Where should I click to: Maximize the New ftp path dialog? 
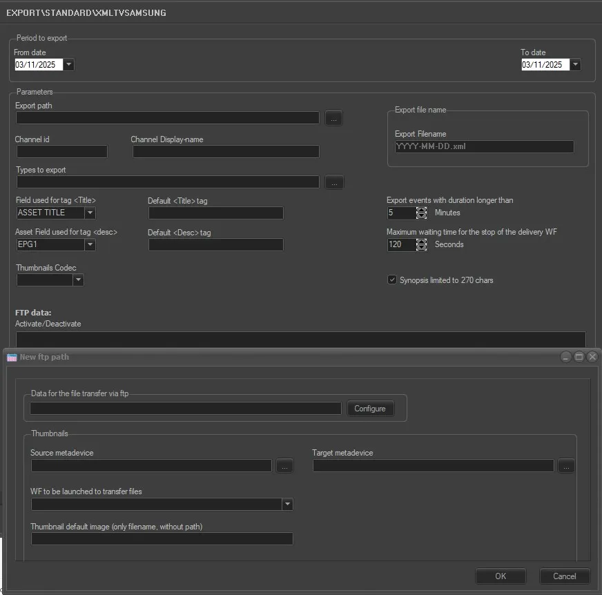pos(579,357)
